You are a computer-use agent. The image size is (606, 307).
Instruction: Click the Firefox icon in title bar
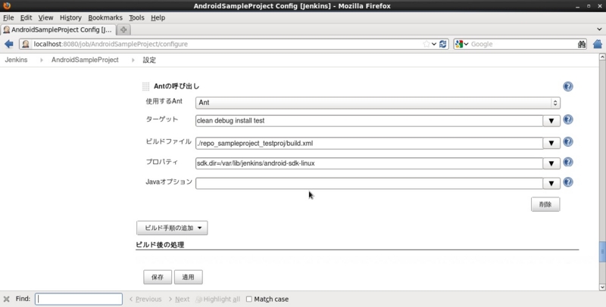coord(7,5)
